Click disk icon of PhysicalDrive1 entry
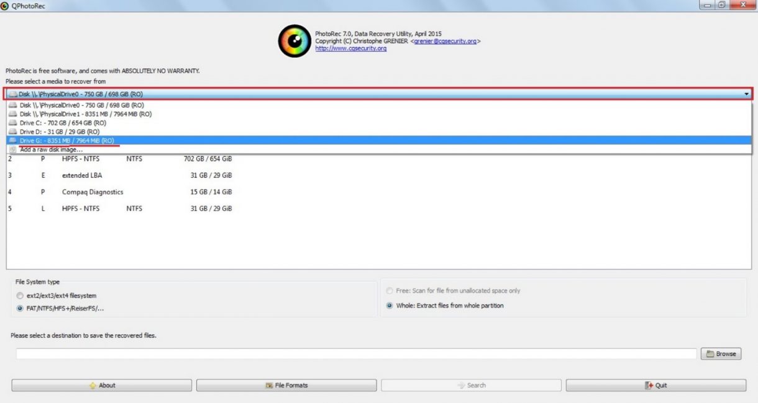Viewport: 758px width, 403px height. (13, 114)
